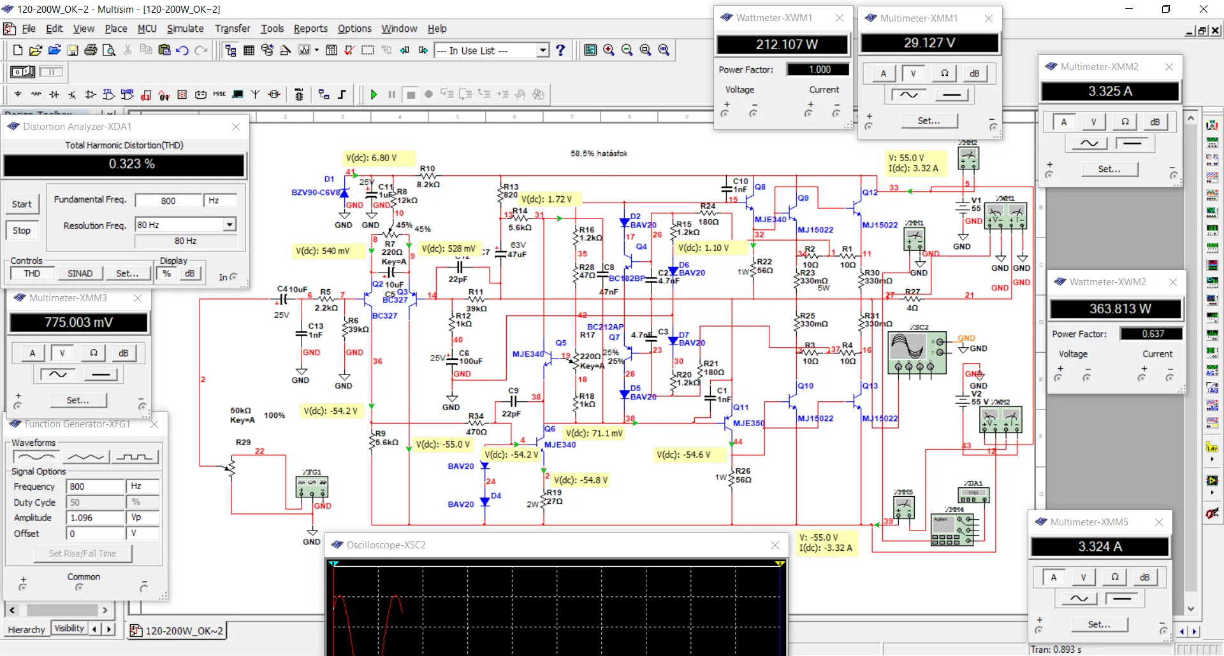Click the Amplitude input field
This screenshot has height=656, width=1224.
(x=95, y=517)
